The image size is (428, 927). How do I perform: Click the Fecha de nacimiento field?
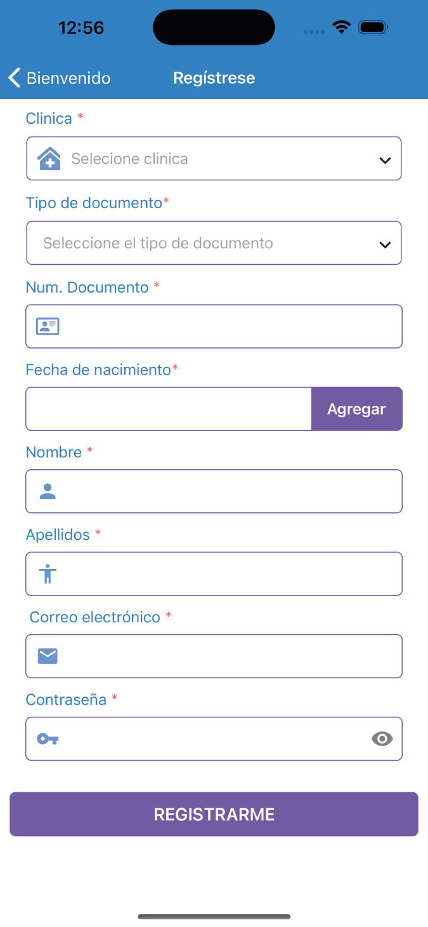169,409
